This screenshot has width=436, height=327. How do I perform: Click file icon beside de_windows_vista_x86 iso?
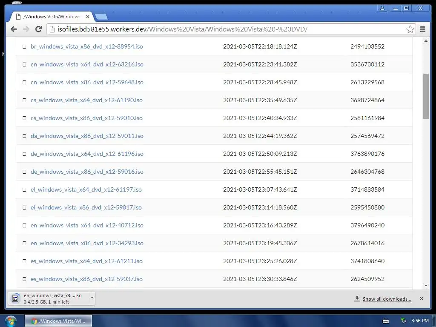24,172
